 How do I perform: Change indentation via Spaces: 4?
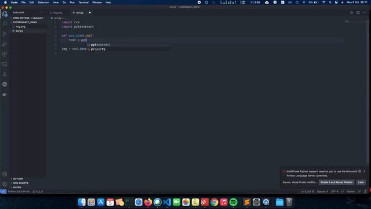[x=322, y=192]
